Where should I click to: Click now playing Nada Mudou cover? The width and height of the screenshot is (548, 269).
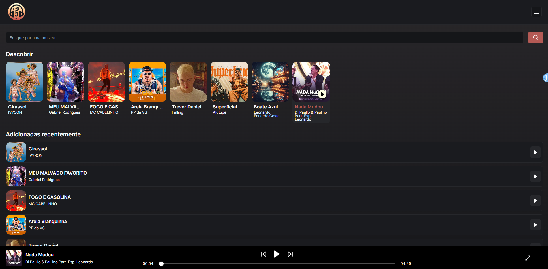point(14,258)
